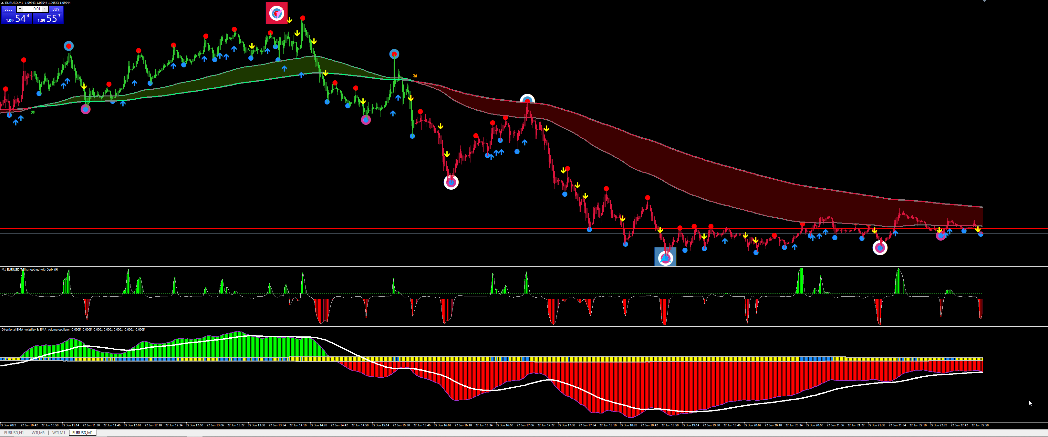Click the red square target marker at chart top
The height and width of the screenshot is (437, 1048).
tap(277, 14)
